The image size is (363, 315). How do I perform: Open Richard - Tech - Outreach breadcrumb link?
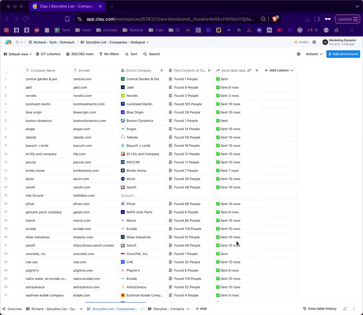point(52,42)
